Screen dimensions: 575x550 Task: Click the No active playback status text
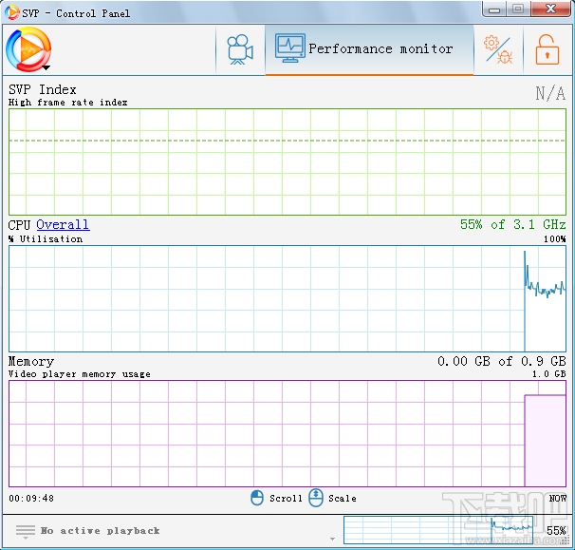(100, 531)
